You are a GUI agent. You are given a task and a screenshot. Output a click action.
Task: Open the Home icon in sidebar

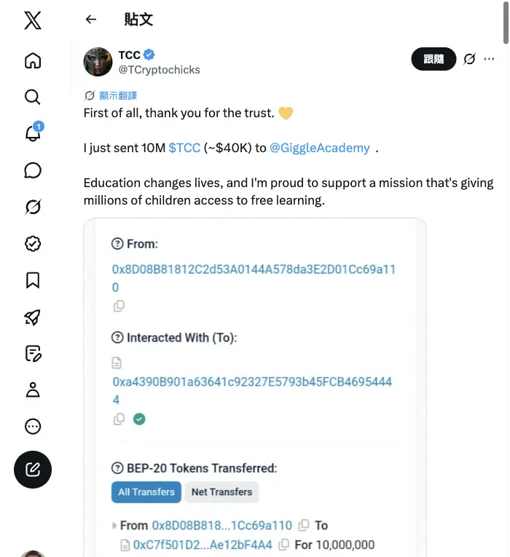(33, 60)
